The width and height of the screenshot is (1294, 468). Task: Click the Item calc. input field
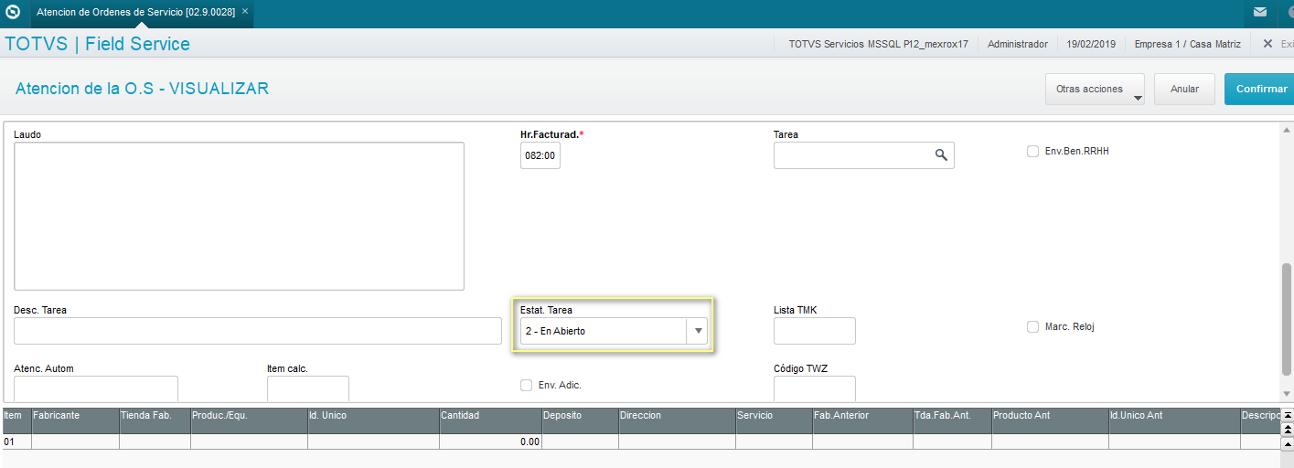[308, 388]
